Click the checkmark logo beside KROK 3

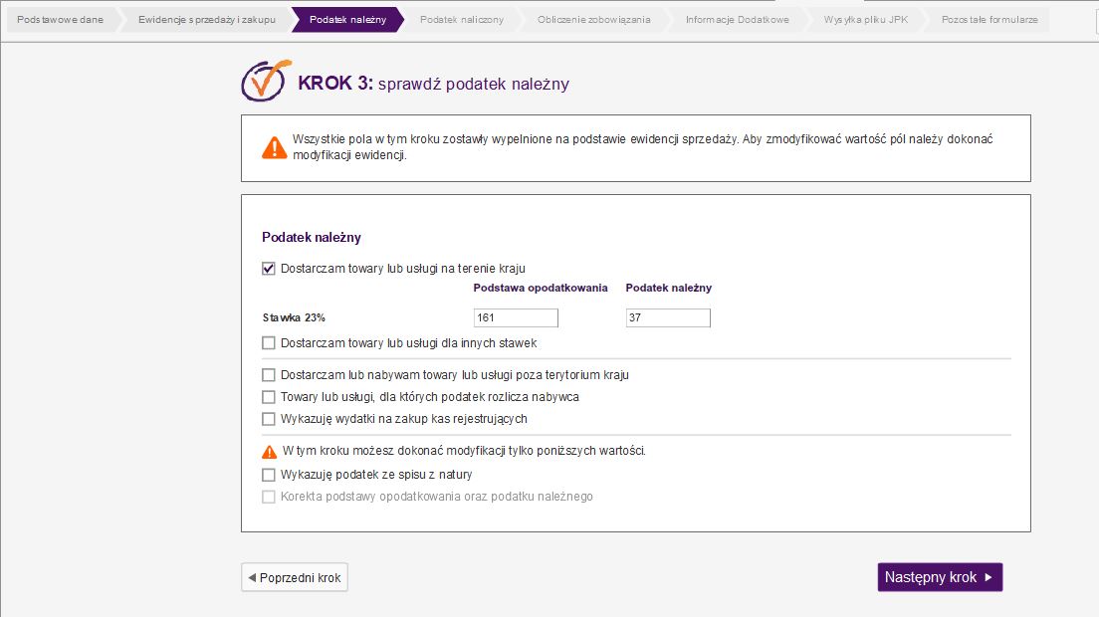(264, 82)
